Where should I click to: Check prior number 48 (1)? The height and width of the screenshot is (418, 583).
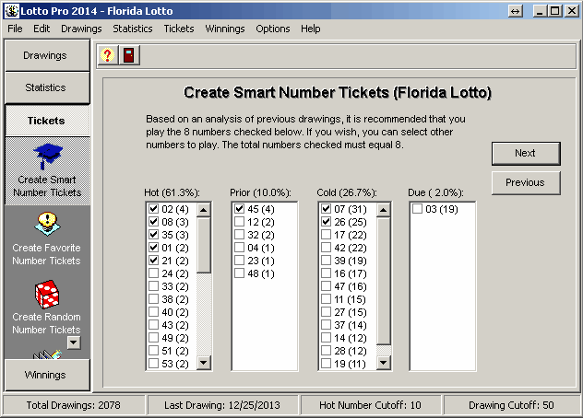click(240, 273)
